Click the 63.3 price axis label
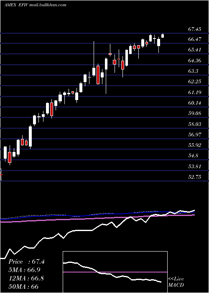Viewport: 209px width, 293px height. (193, 71)
